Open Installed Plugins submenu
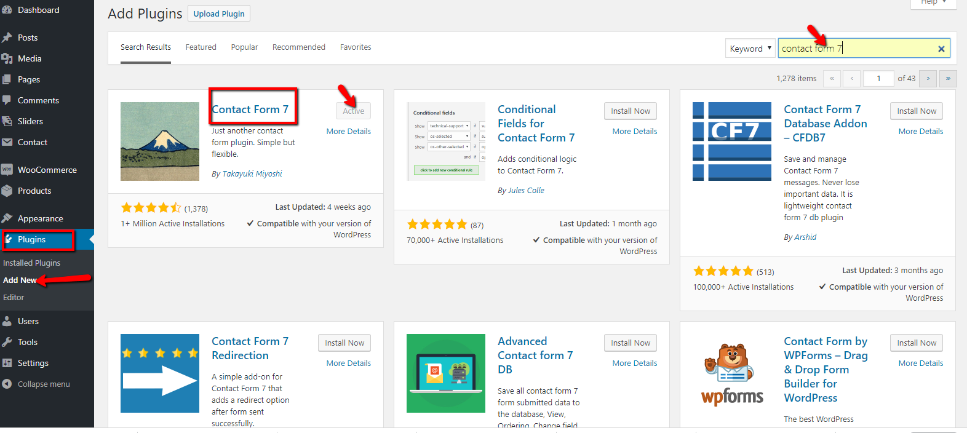967x433 pixels. (32, 263)
